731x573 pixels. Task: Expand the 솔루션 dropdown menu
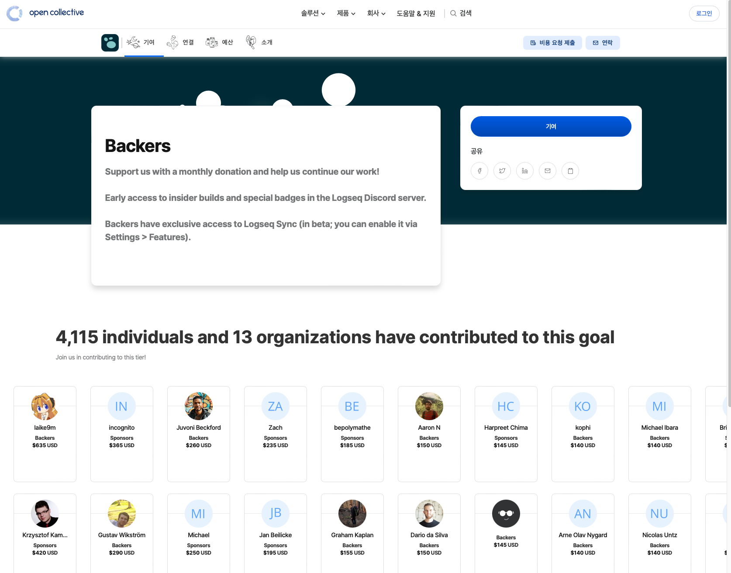click(x=313, y=14)
